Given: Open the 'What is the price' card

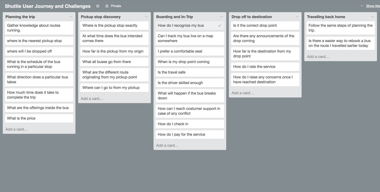Looking at the screenshot, I should coord(39,118).
